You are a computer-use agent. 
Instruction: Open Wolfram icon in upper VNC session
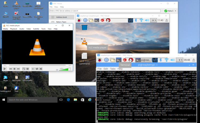point(108,20)
